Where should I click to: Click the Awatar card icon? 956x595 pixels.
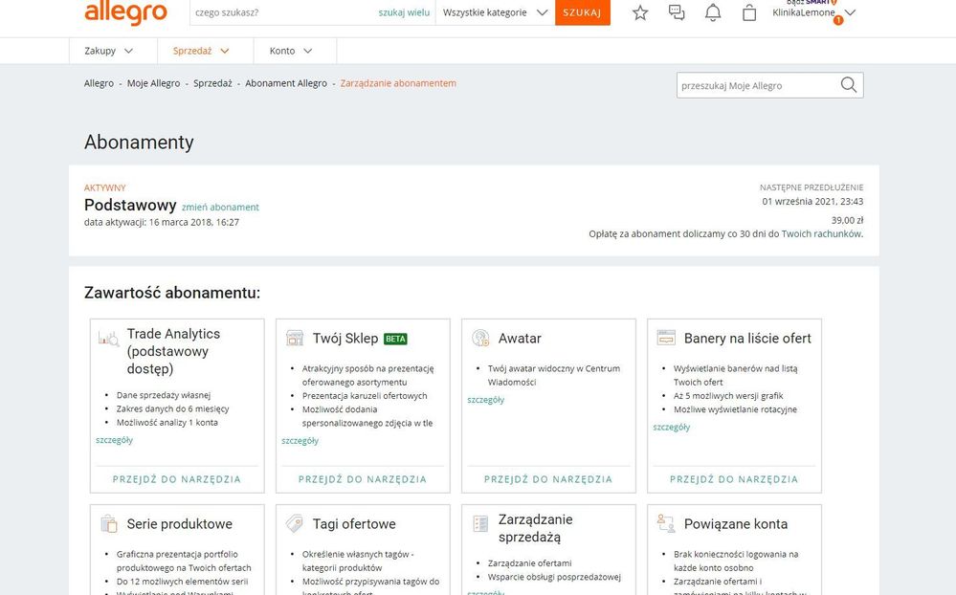coord(481,339)
